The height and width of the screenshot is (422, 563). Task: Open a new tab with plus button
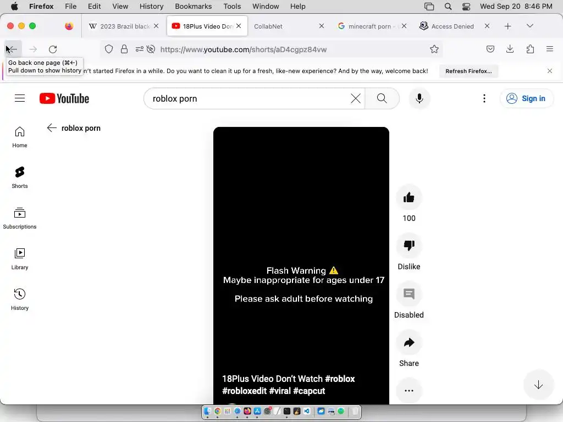[x=507, y=26]
